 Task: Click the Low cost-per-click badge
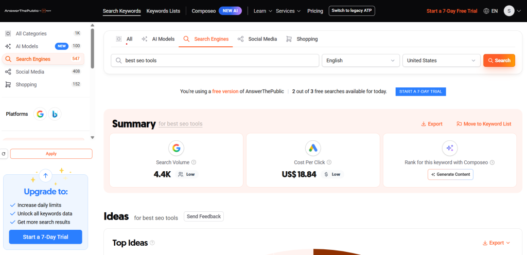tap(332, 174)
